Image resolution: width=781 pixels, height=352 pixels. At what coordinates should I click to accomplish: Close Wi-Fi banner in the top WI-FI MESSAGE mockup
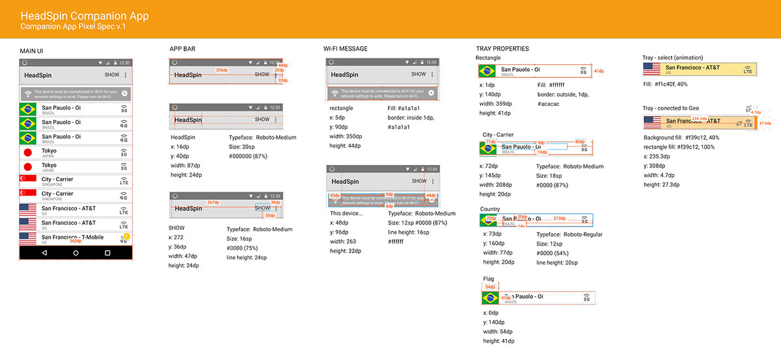coord(431,93)
